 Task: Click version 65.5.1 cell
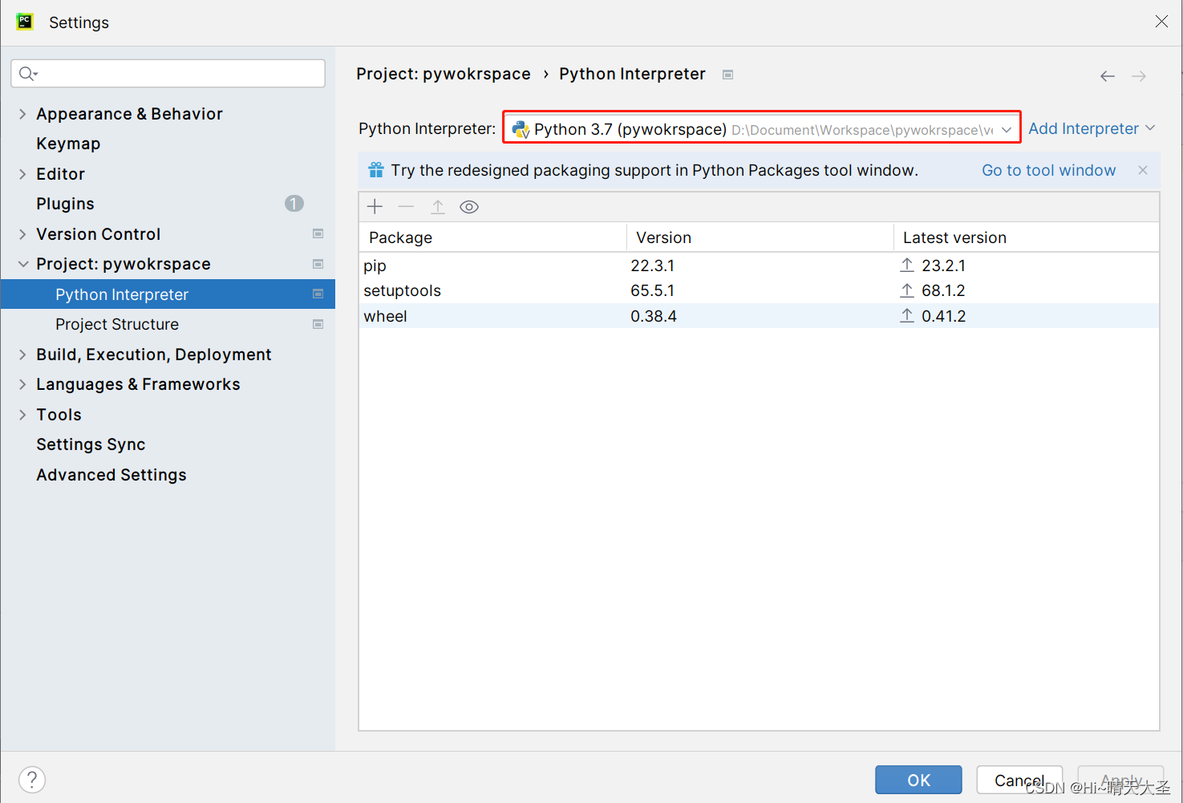coord(653,290)
